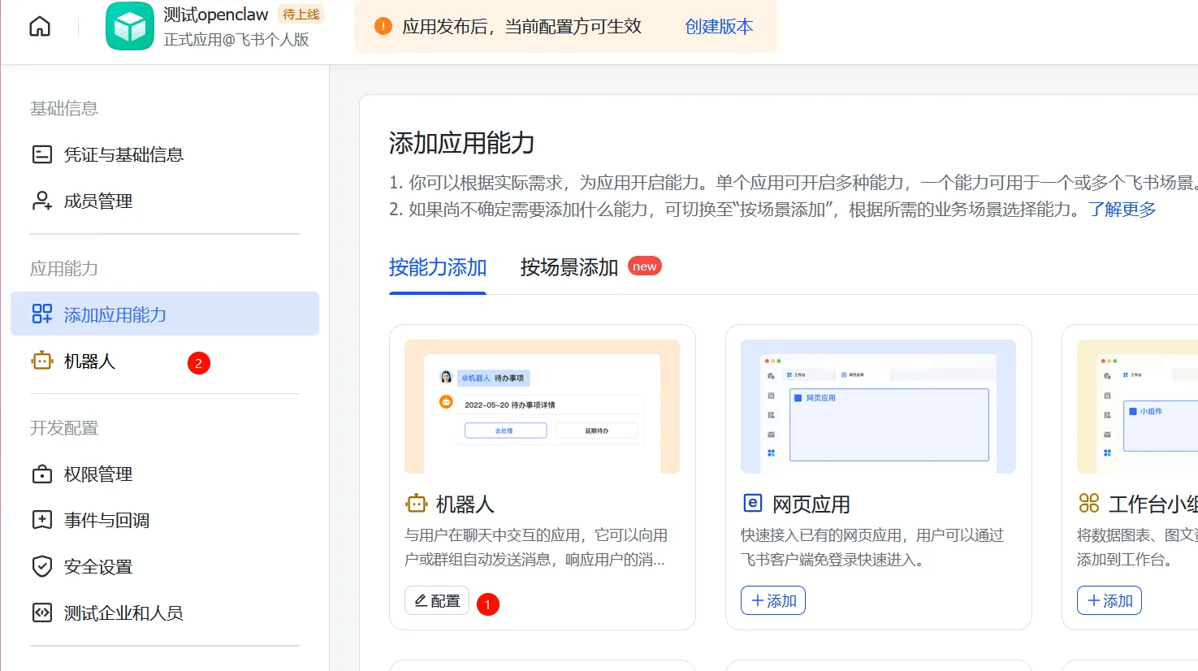This screenshot has width=1198, height=671.
Task: Click the 基础信息 section header
Action: pos(64,108)
